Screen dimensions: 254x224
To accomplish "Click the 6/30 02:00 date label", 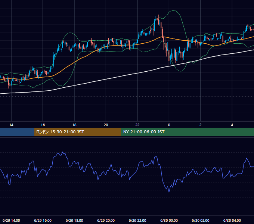I will point(200,220).
